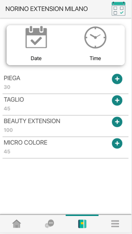Click the Date label

click(36, 58)
